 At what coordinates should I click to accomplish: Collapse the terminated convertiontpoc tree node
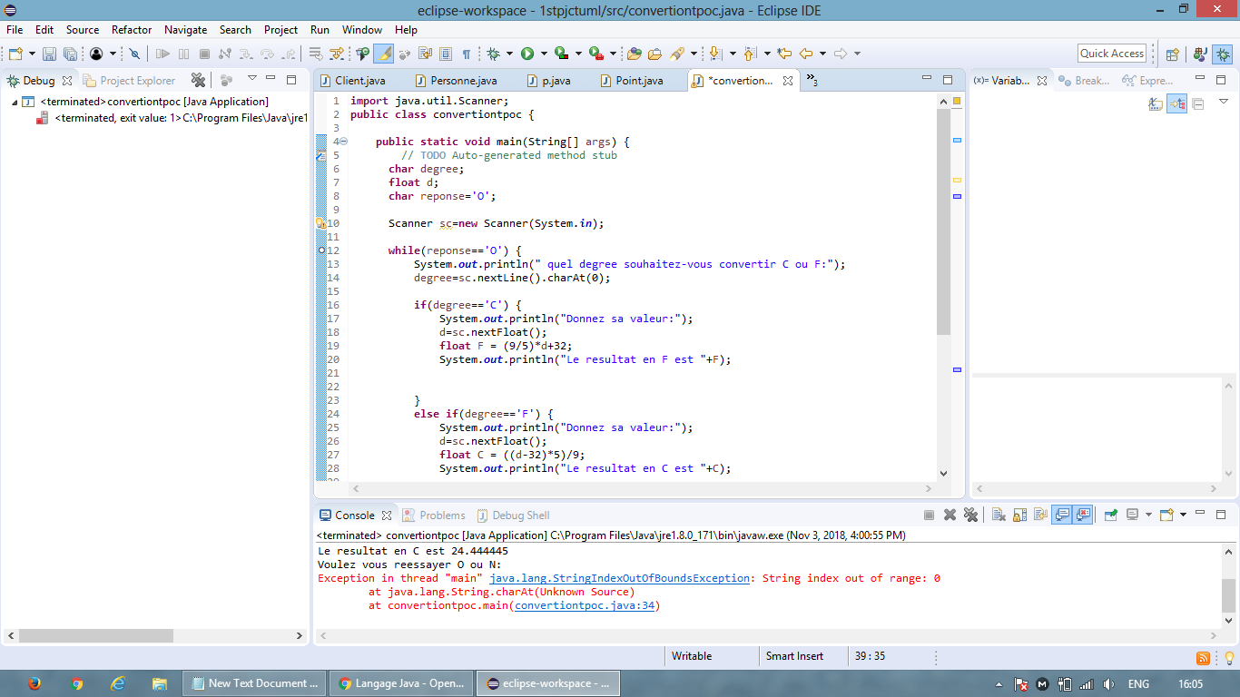coord(15,102)
